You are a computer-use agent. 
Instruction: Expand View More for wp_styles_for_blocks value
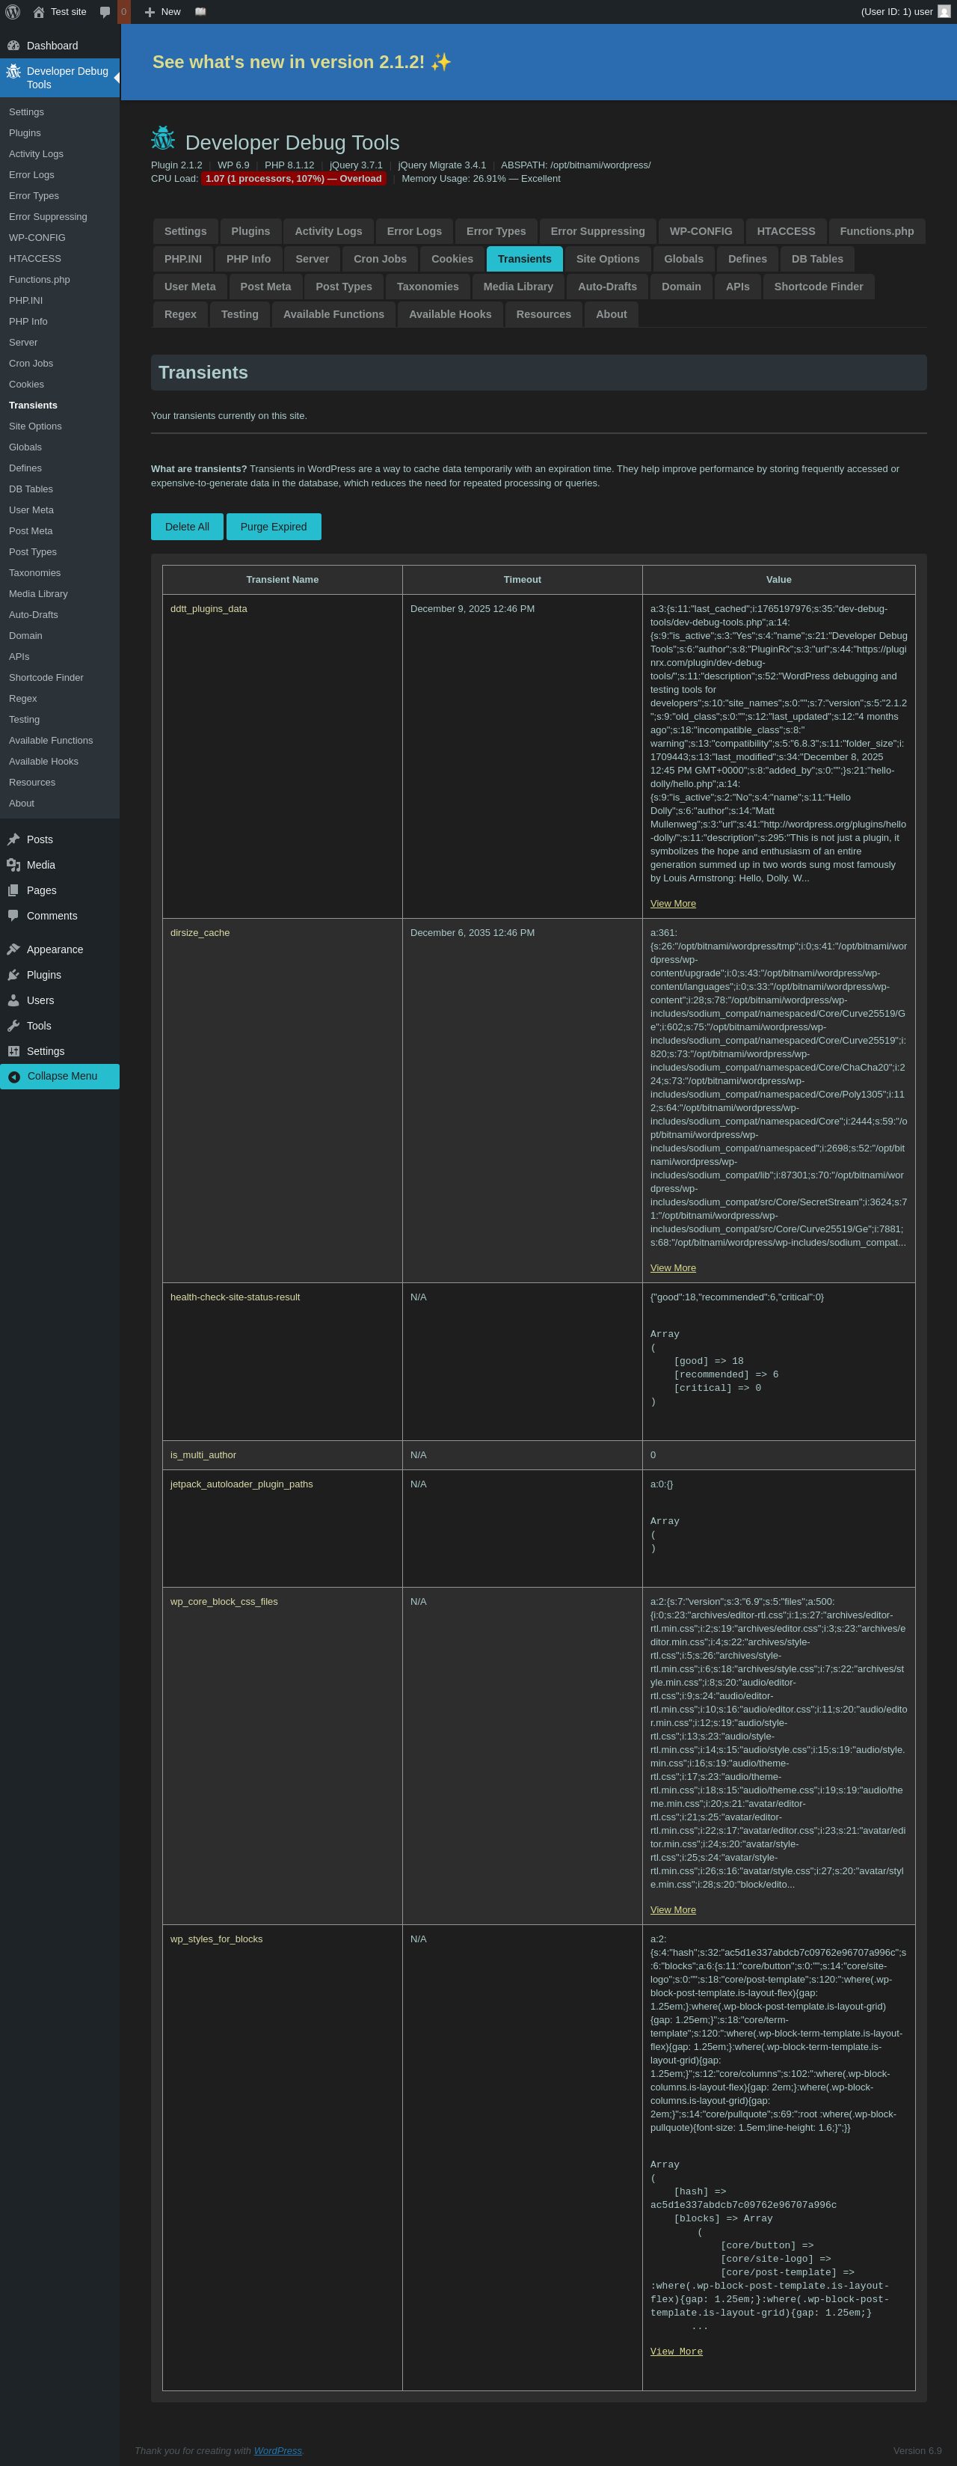click(x=676, y=2351)
